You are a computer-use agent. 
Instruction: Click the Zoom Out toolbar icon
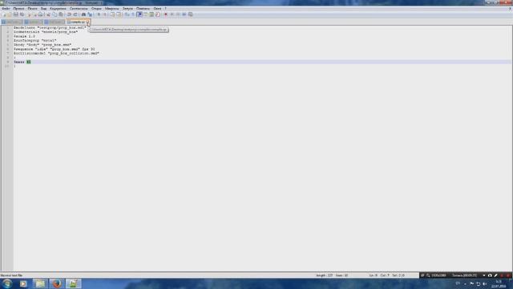click(x=105, y=14)
